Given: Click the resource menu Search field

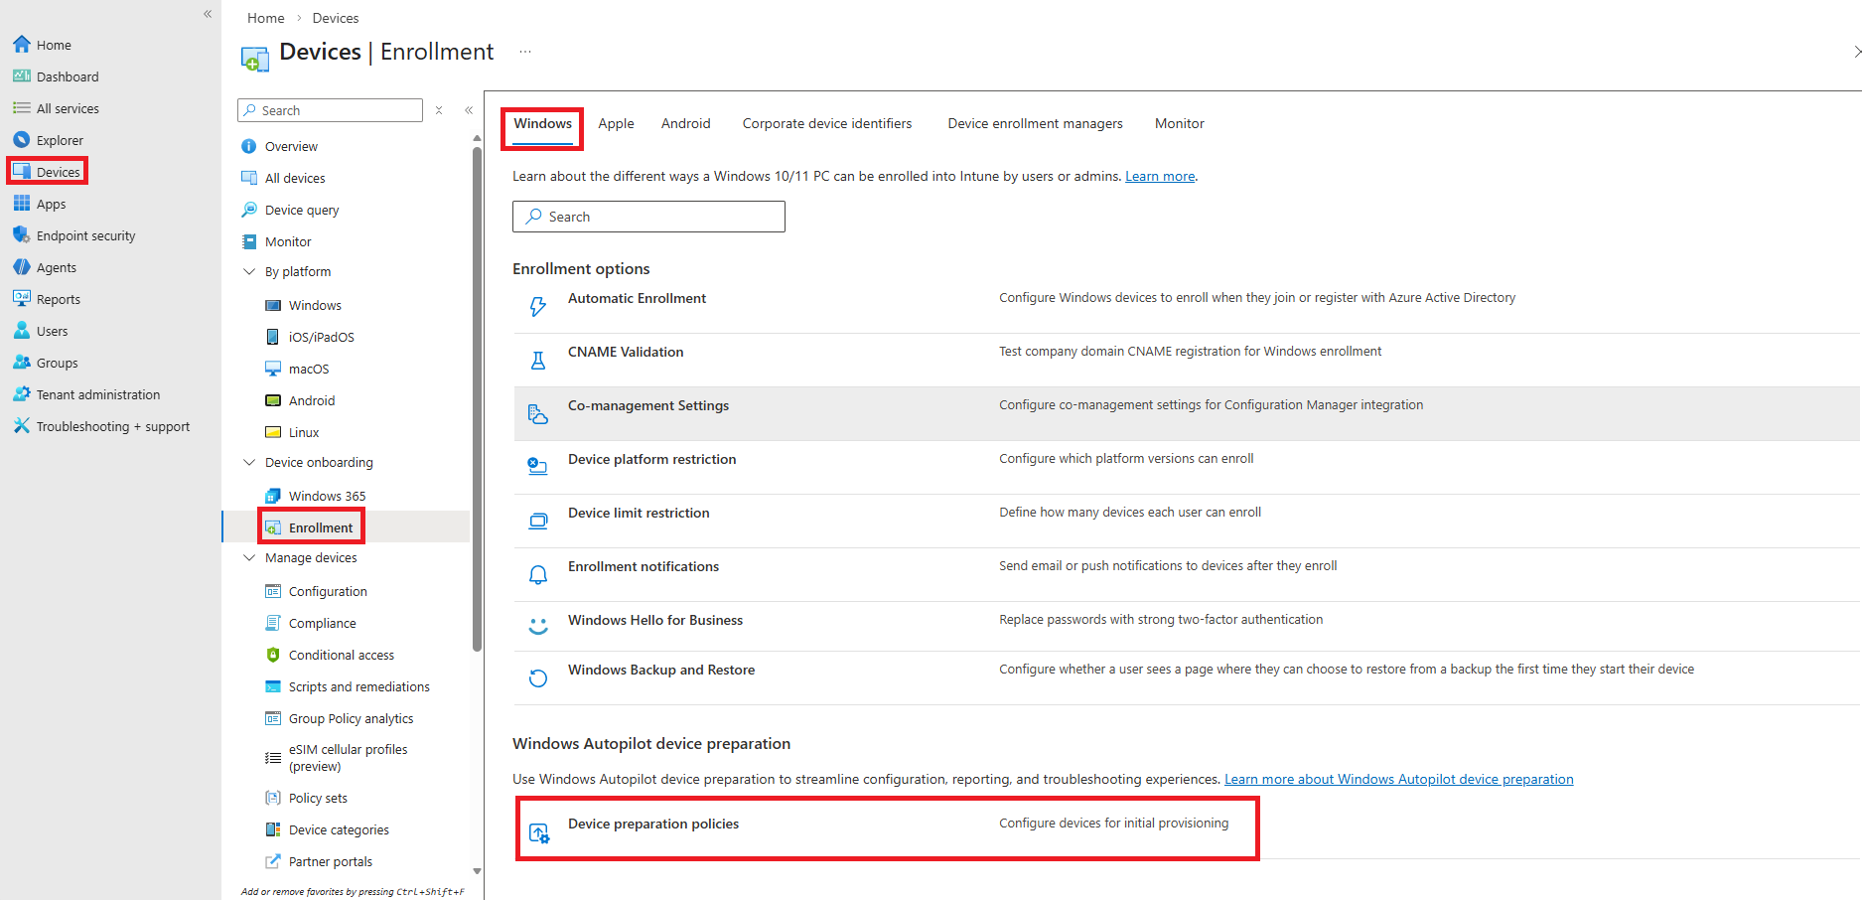Looking at the screenshot, I should [331, 110].
